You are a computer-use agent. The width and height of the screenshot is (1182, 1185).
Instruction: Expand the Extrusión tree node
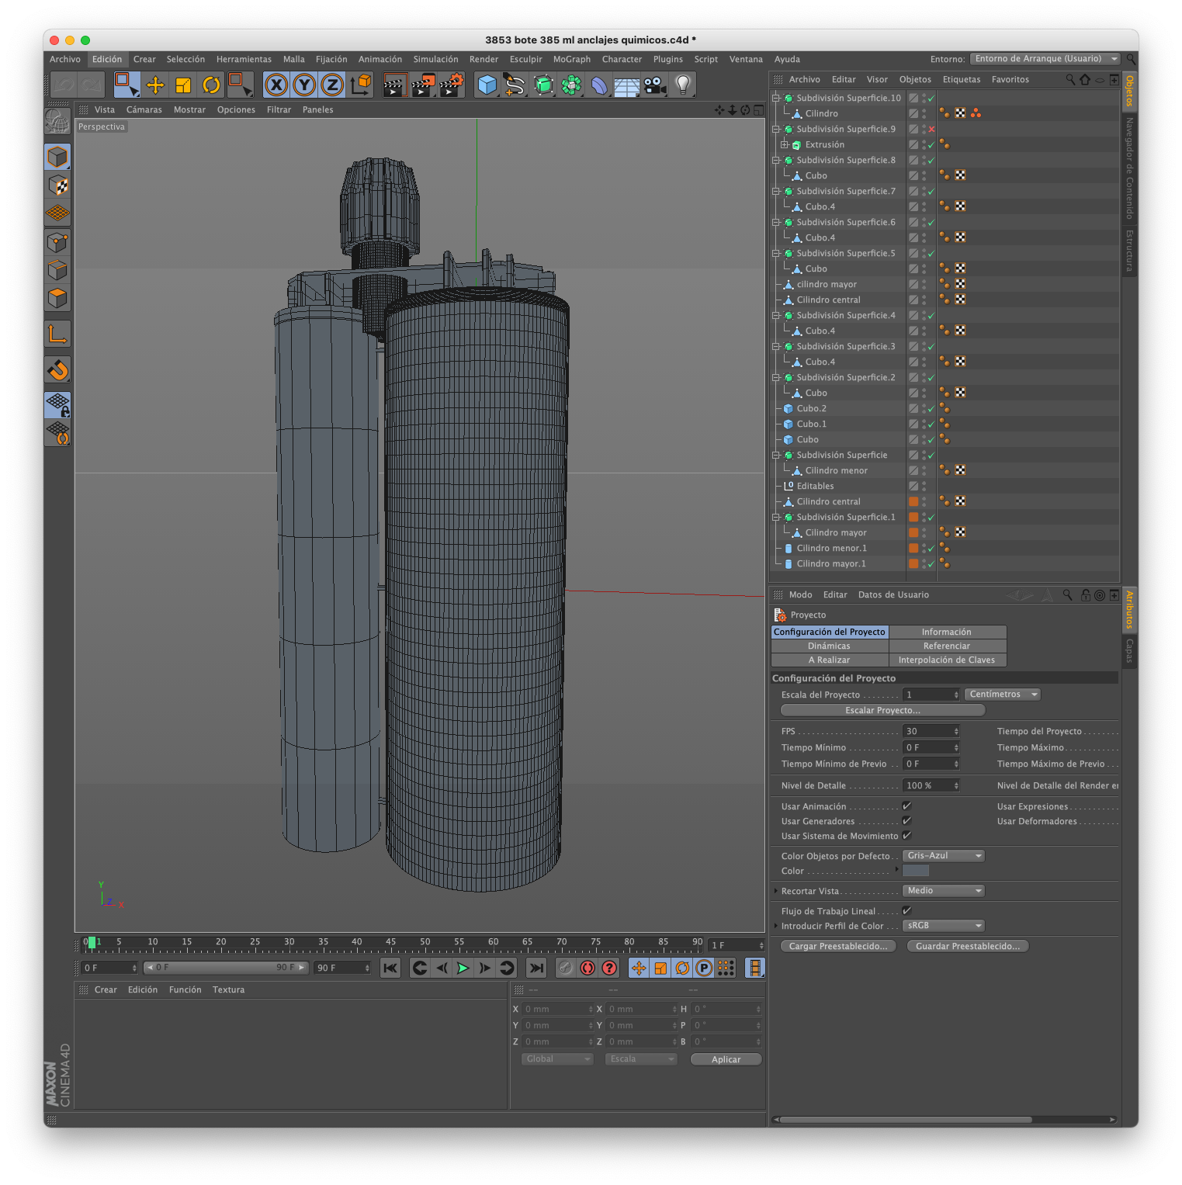click(x=784, y=145)
